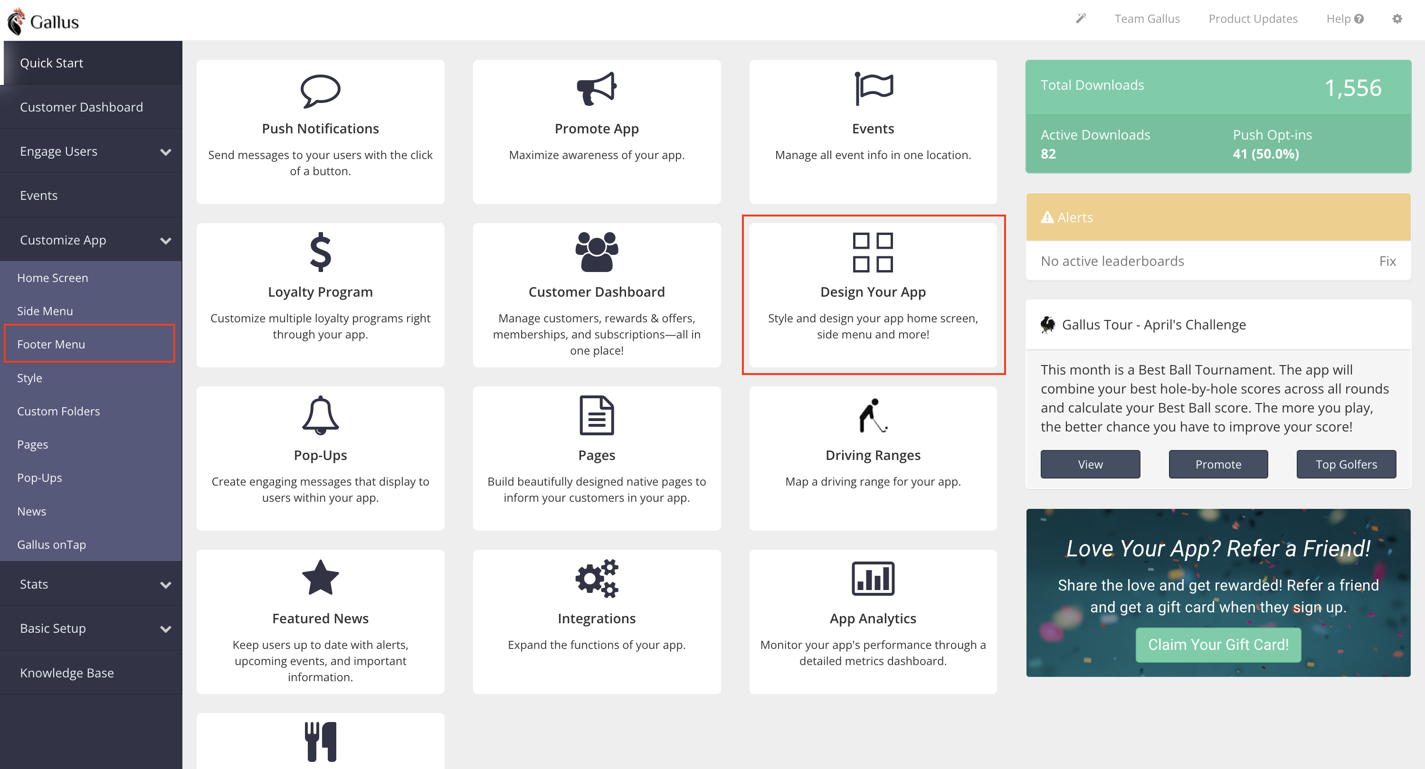Click the magic wand icon in header
Image resolution: width=1425 pixels, height=769 pixels.
click(1080, 19)
